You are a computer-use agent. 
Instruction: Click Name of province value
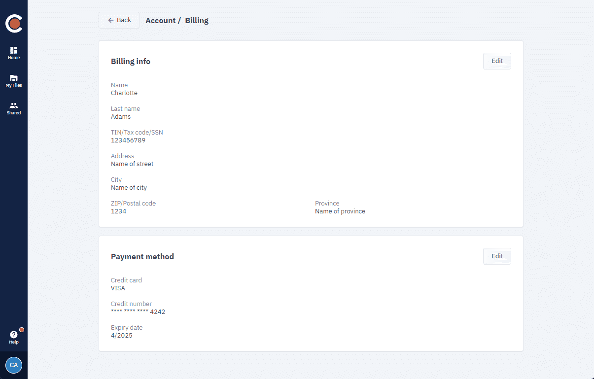tap(340, 211)
